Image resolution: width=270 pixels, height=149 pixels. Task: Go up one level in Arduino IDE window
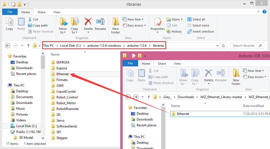(149, 97)
